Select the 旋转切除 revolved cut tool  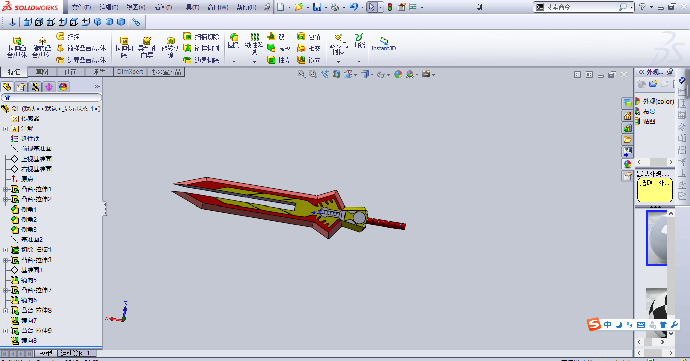coord(170,47)
